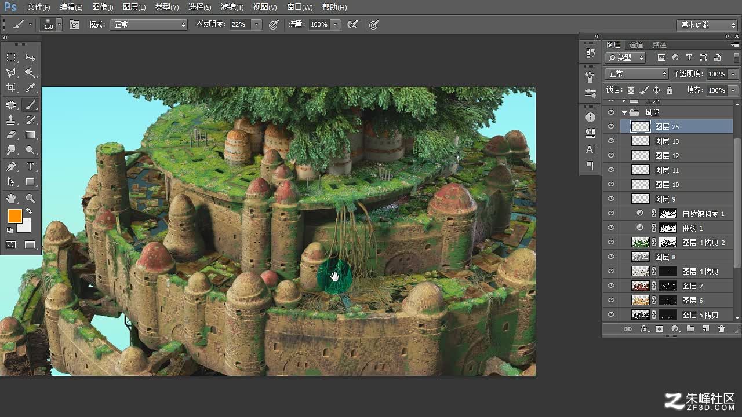Image resolution: width=742 pixels, height=417 pixels.
Task: Toggle visibility of 曲线 1 layer
Action: click(x=610, y=228)
